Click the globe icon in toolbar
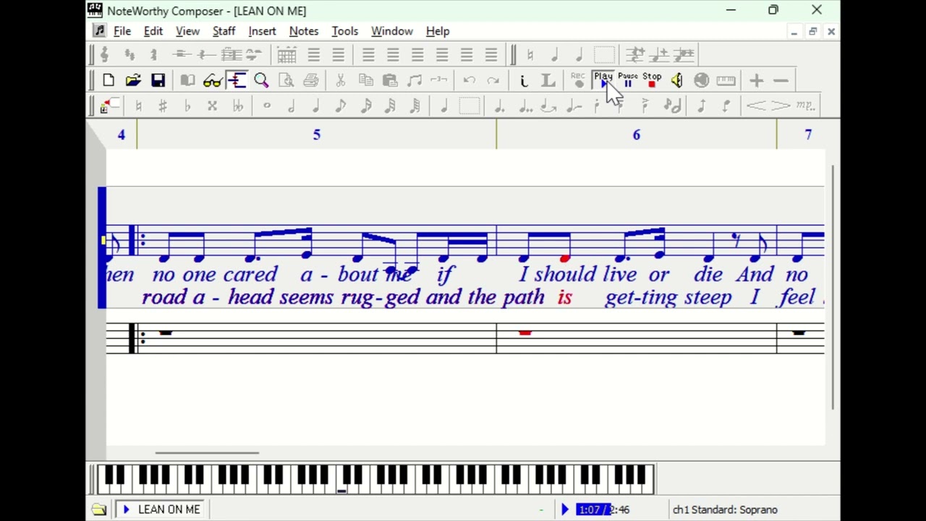 pos(701,80)
